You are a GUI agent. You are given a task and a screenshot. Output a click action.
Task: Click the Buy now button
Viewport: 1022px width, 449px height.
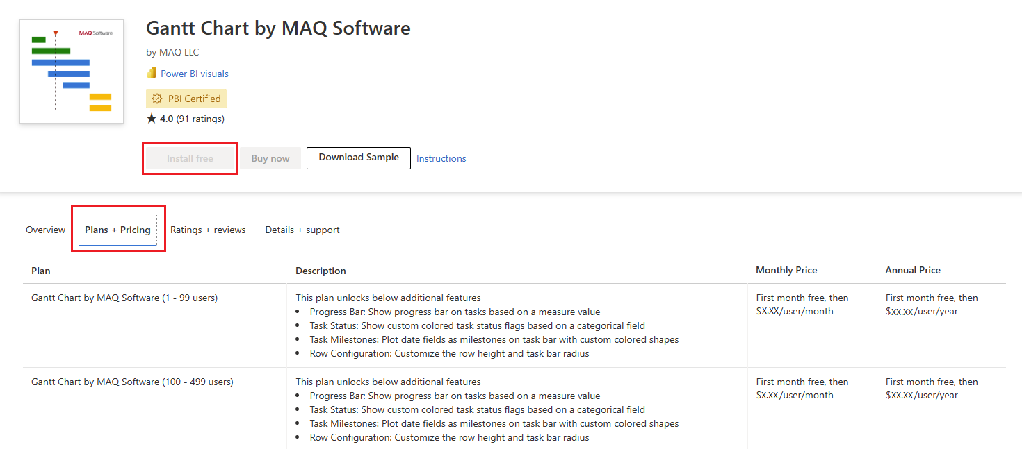click(270, 158)
